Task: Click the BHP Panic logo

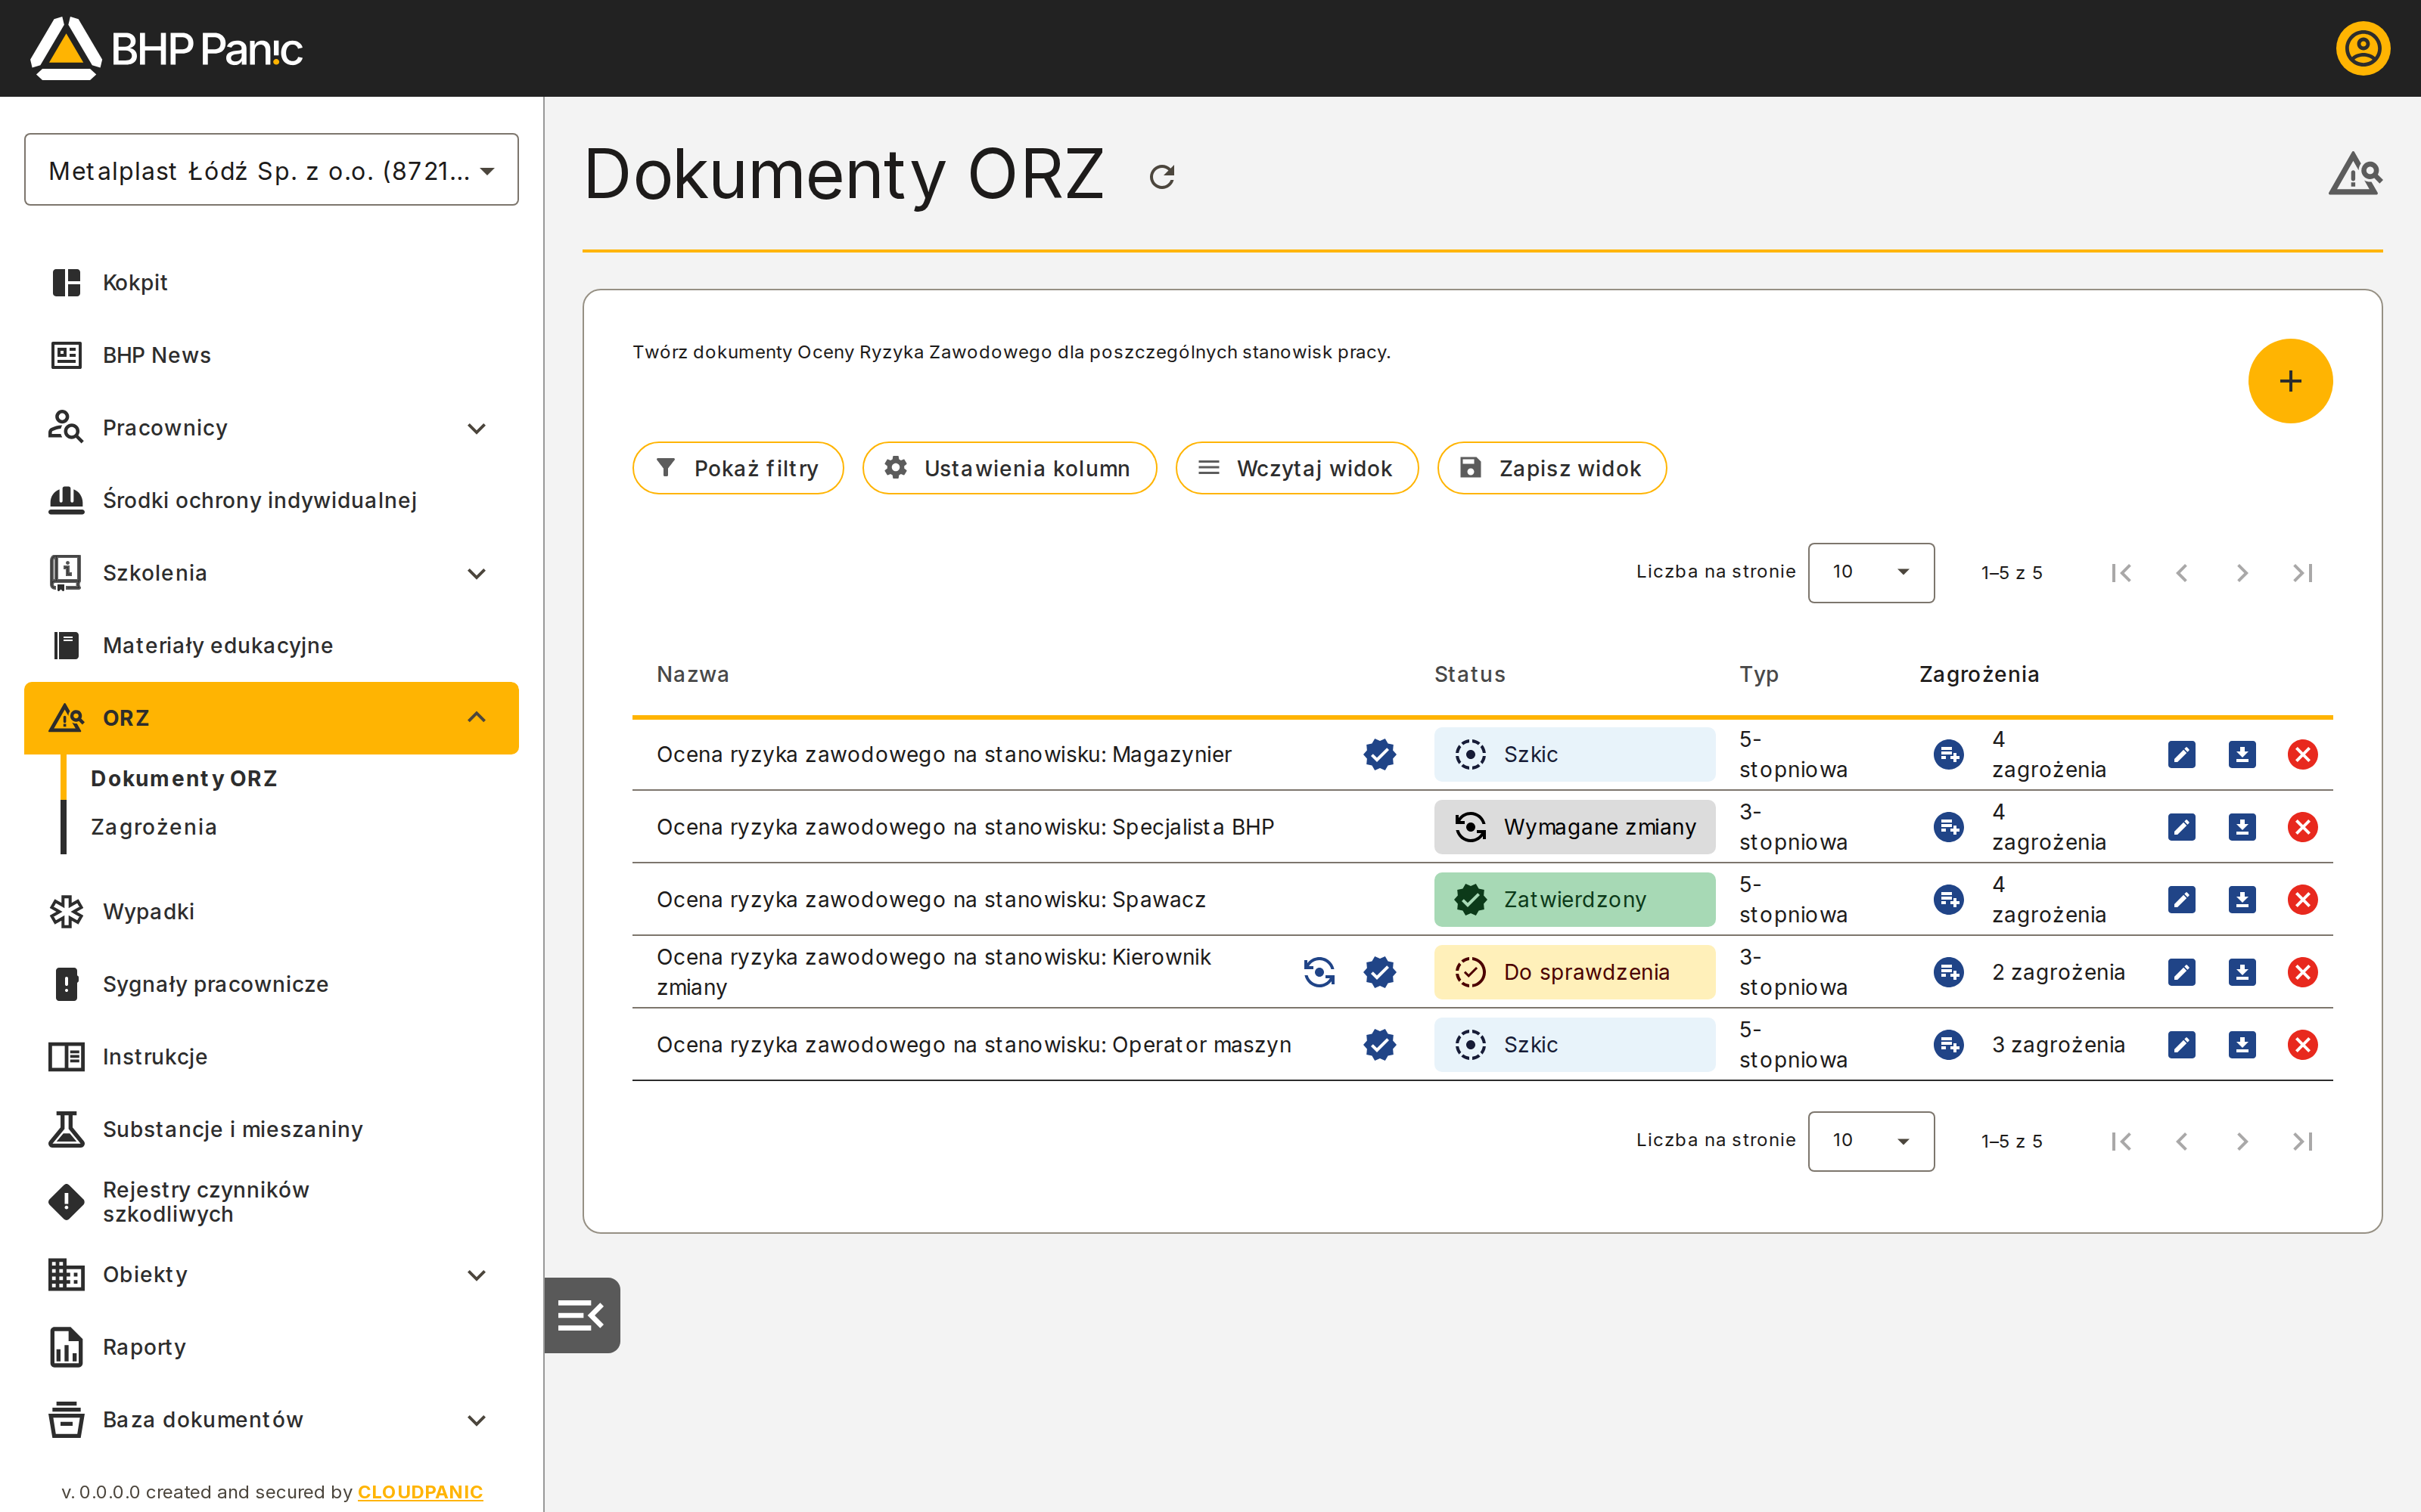Action: pos(166,48)
